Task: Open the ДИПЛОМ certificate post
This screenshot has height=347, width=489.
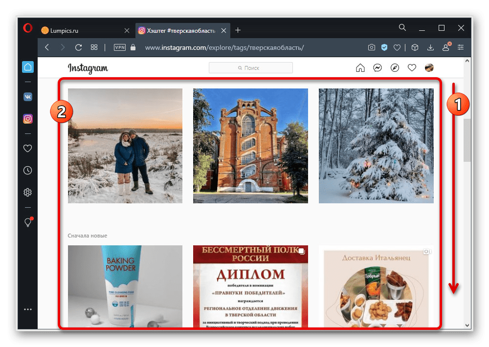Action: click(x=250, y=286)
